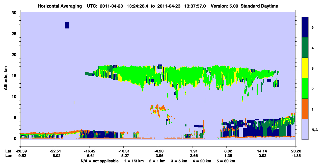328x168 pixels.
Task: Click the isolated dark blue block near 27 km
Action: [67, 25]
